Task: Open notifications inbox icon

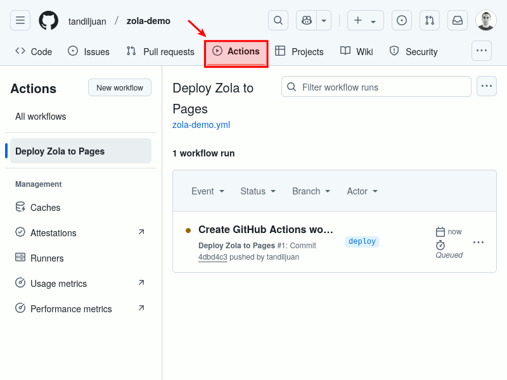Action: [x=457, y=20]
